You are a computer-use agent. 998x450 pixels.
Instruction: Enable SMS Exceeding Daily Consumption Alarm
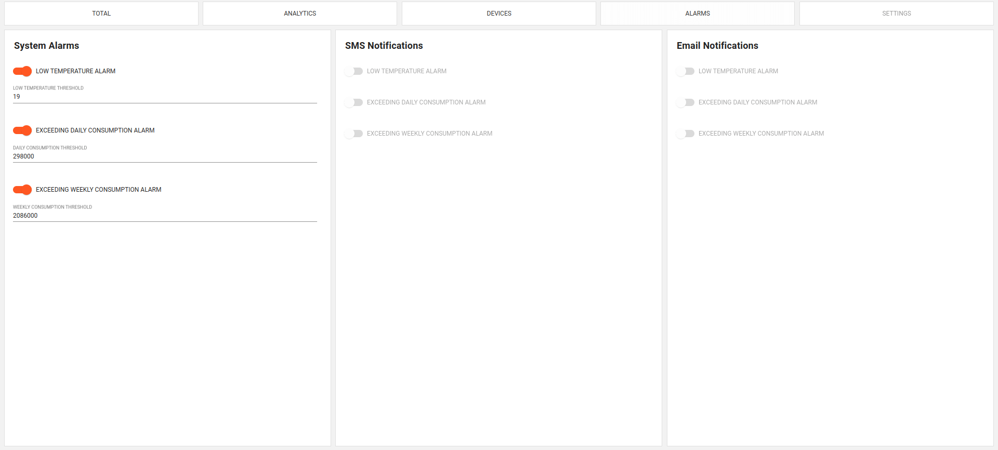pyautogui.click(x=353, y=102)
